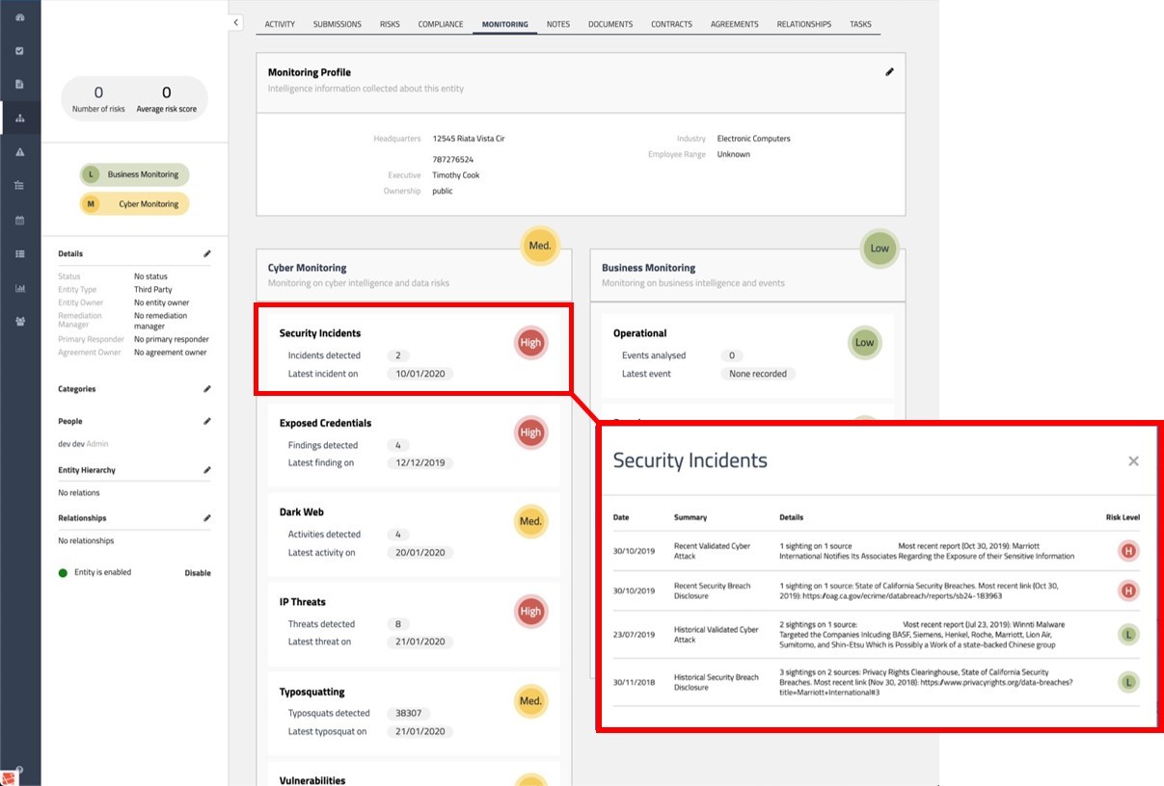
Task: Switch to the Compliance tab
Action: pos(440,24)
